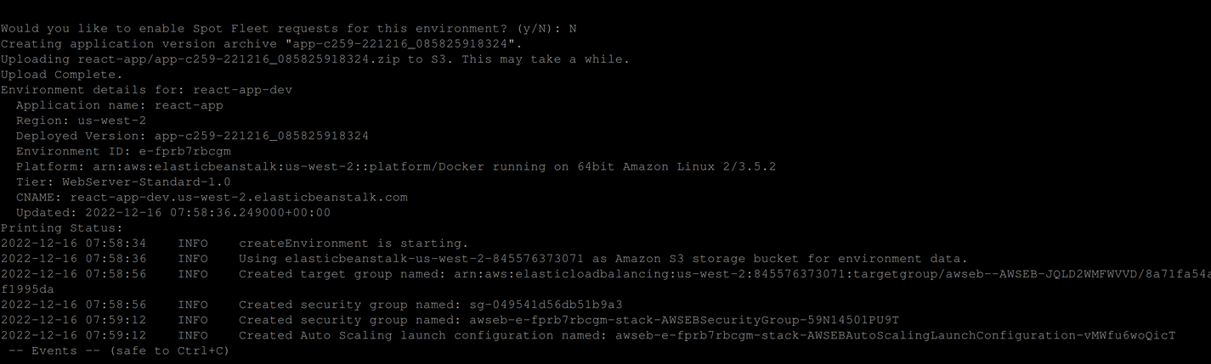The image size is (1211, 364).
Task: Click the "Printing Status:" heading
Action: click(61, 227)
